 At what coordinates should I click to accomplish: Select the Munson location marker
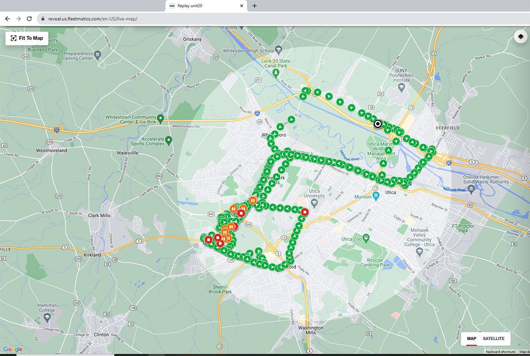point(375,196)
